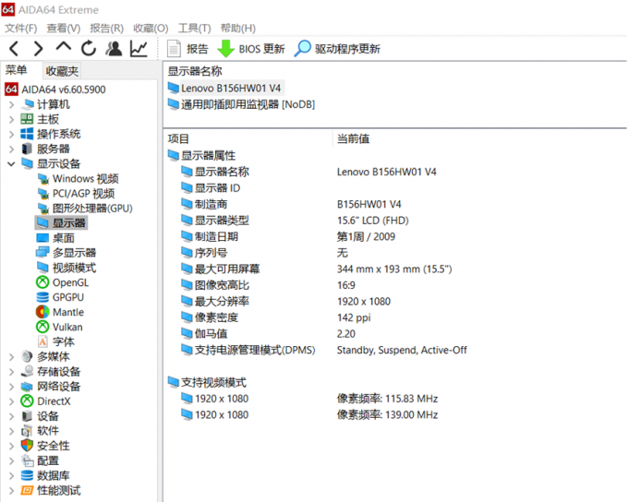Expand the DirectX tree node
The image size is (628, 502).
pos(11,400)
